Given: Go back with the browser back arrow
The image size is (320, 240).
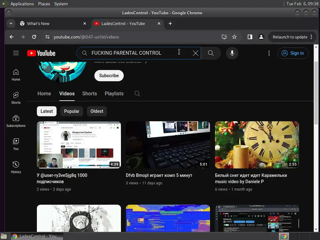Looking at the screenshot, I should click(x=12, y=37).
